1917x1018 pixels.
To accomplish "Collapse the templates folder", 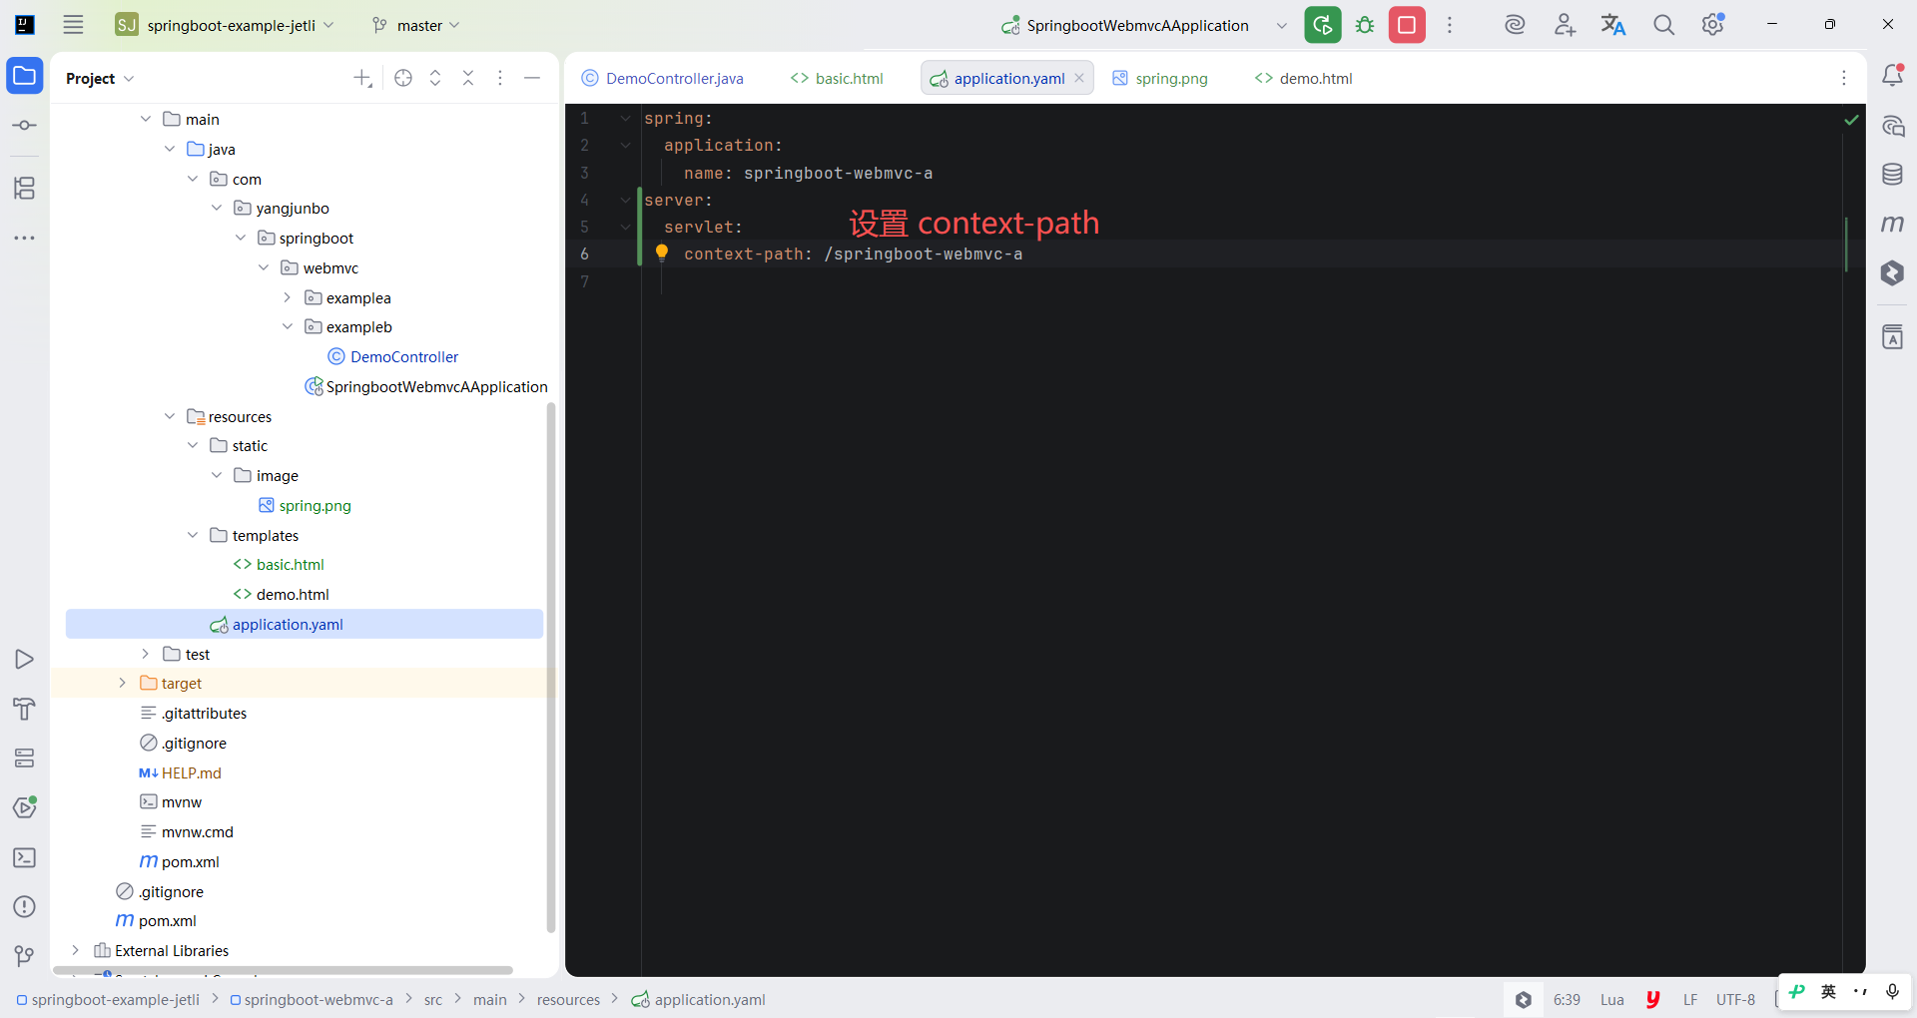I will click(193, 535).
